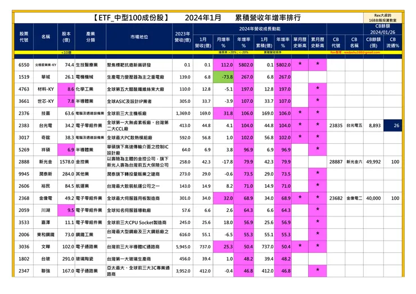Select CB name 金像電二
This screenshot has width=416, height=294.
(354, 198)
